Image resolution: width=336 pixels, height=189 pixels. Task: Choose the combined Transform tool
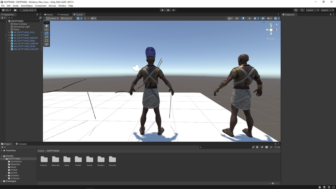tap(46, 44)
